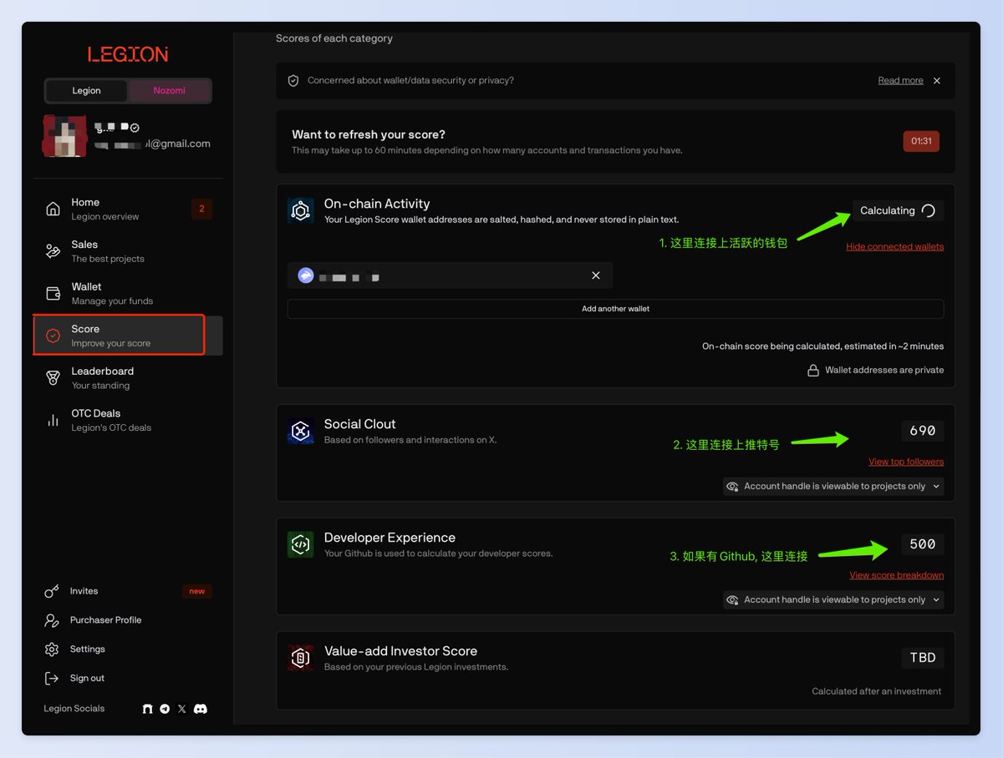
Task: Click the X social icon in footer
Action: point(182,709)
